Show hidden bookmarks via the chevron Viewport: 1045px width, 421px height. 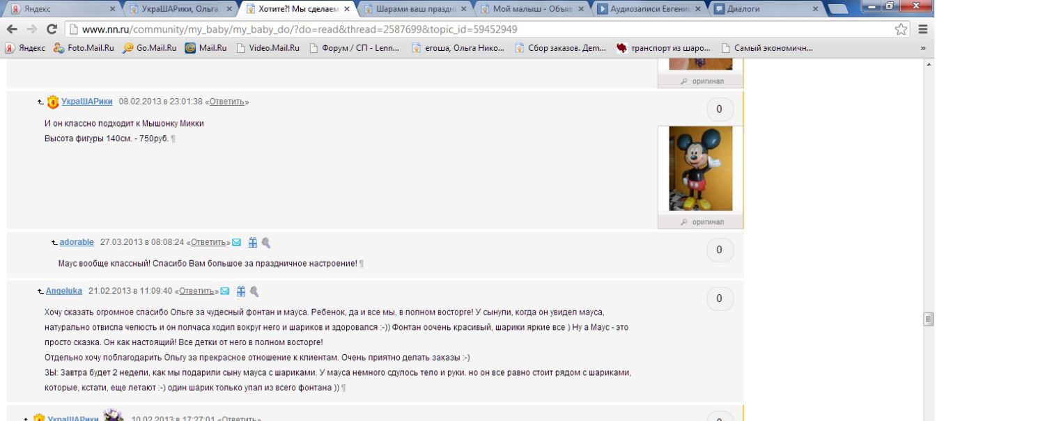[923, 48]
